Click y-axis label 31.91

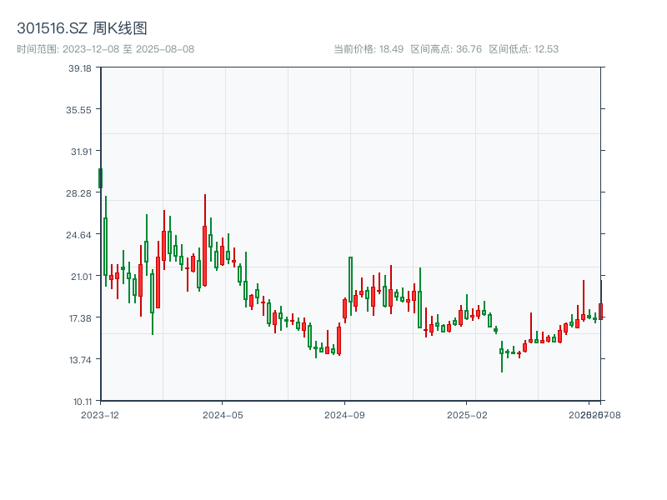(81, 152)
